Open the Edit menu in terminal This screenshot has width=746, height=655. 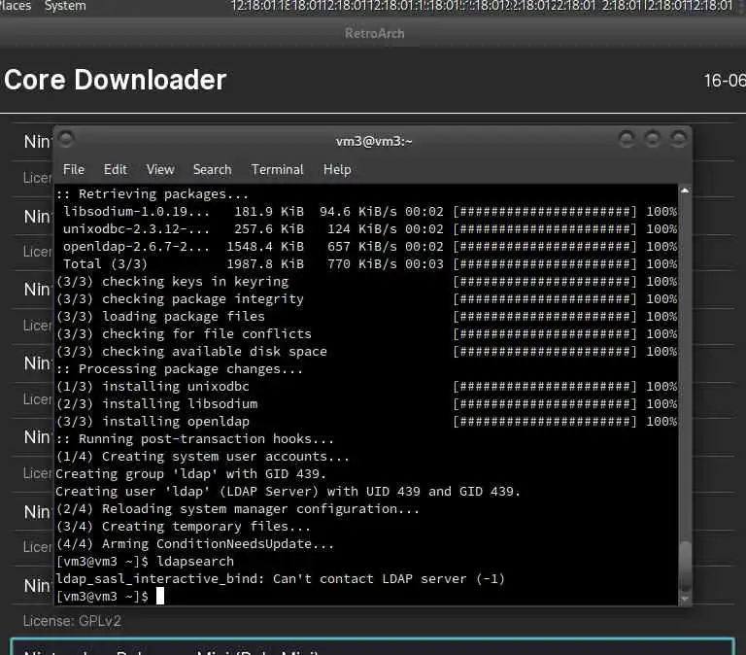point(116,169)
